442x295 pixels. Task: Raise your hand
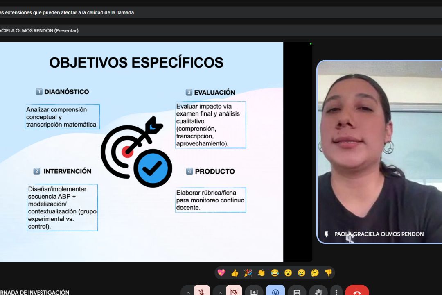[318, 291]
